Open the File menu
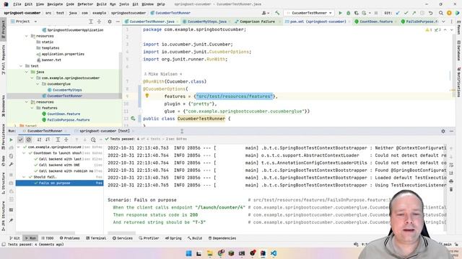 point(17,4)
